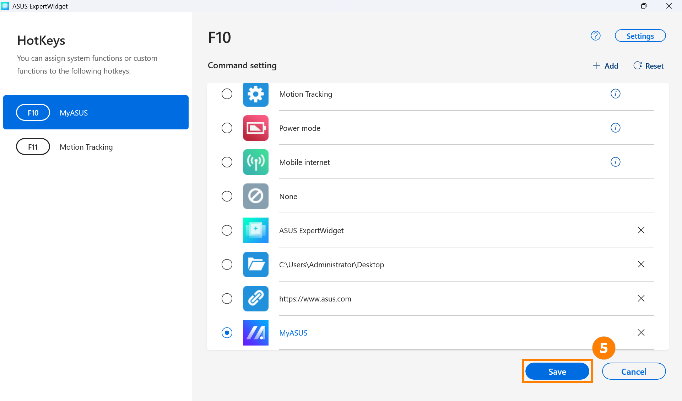
Task: Click the Desktop folder icon
Action: pyautogui.click(x=256, y=264)
